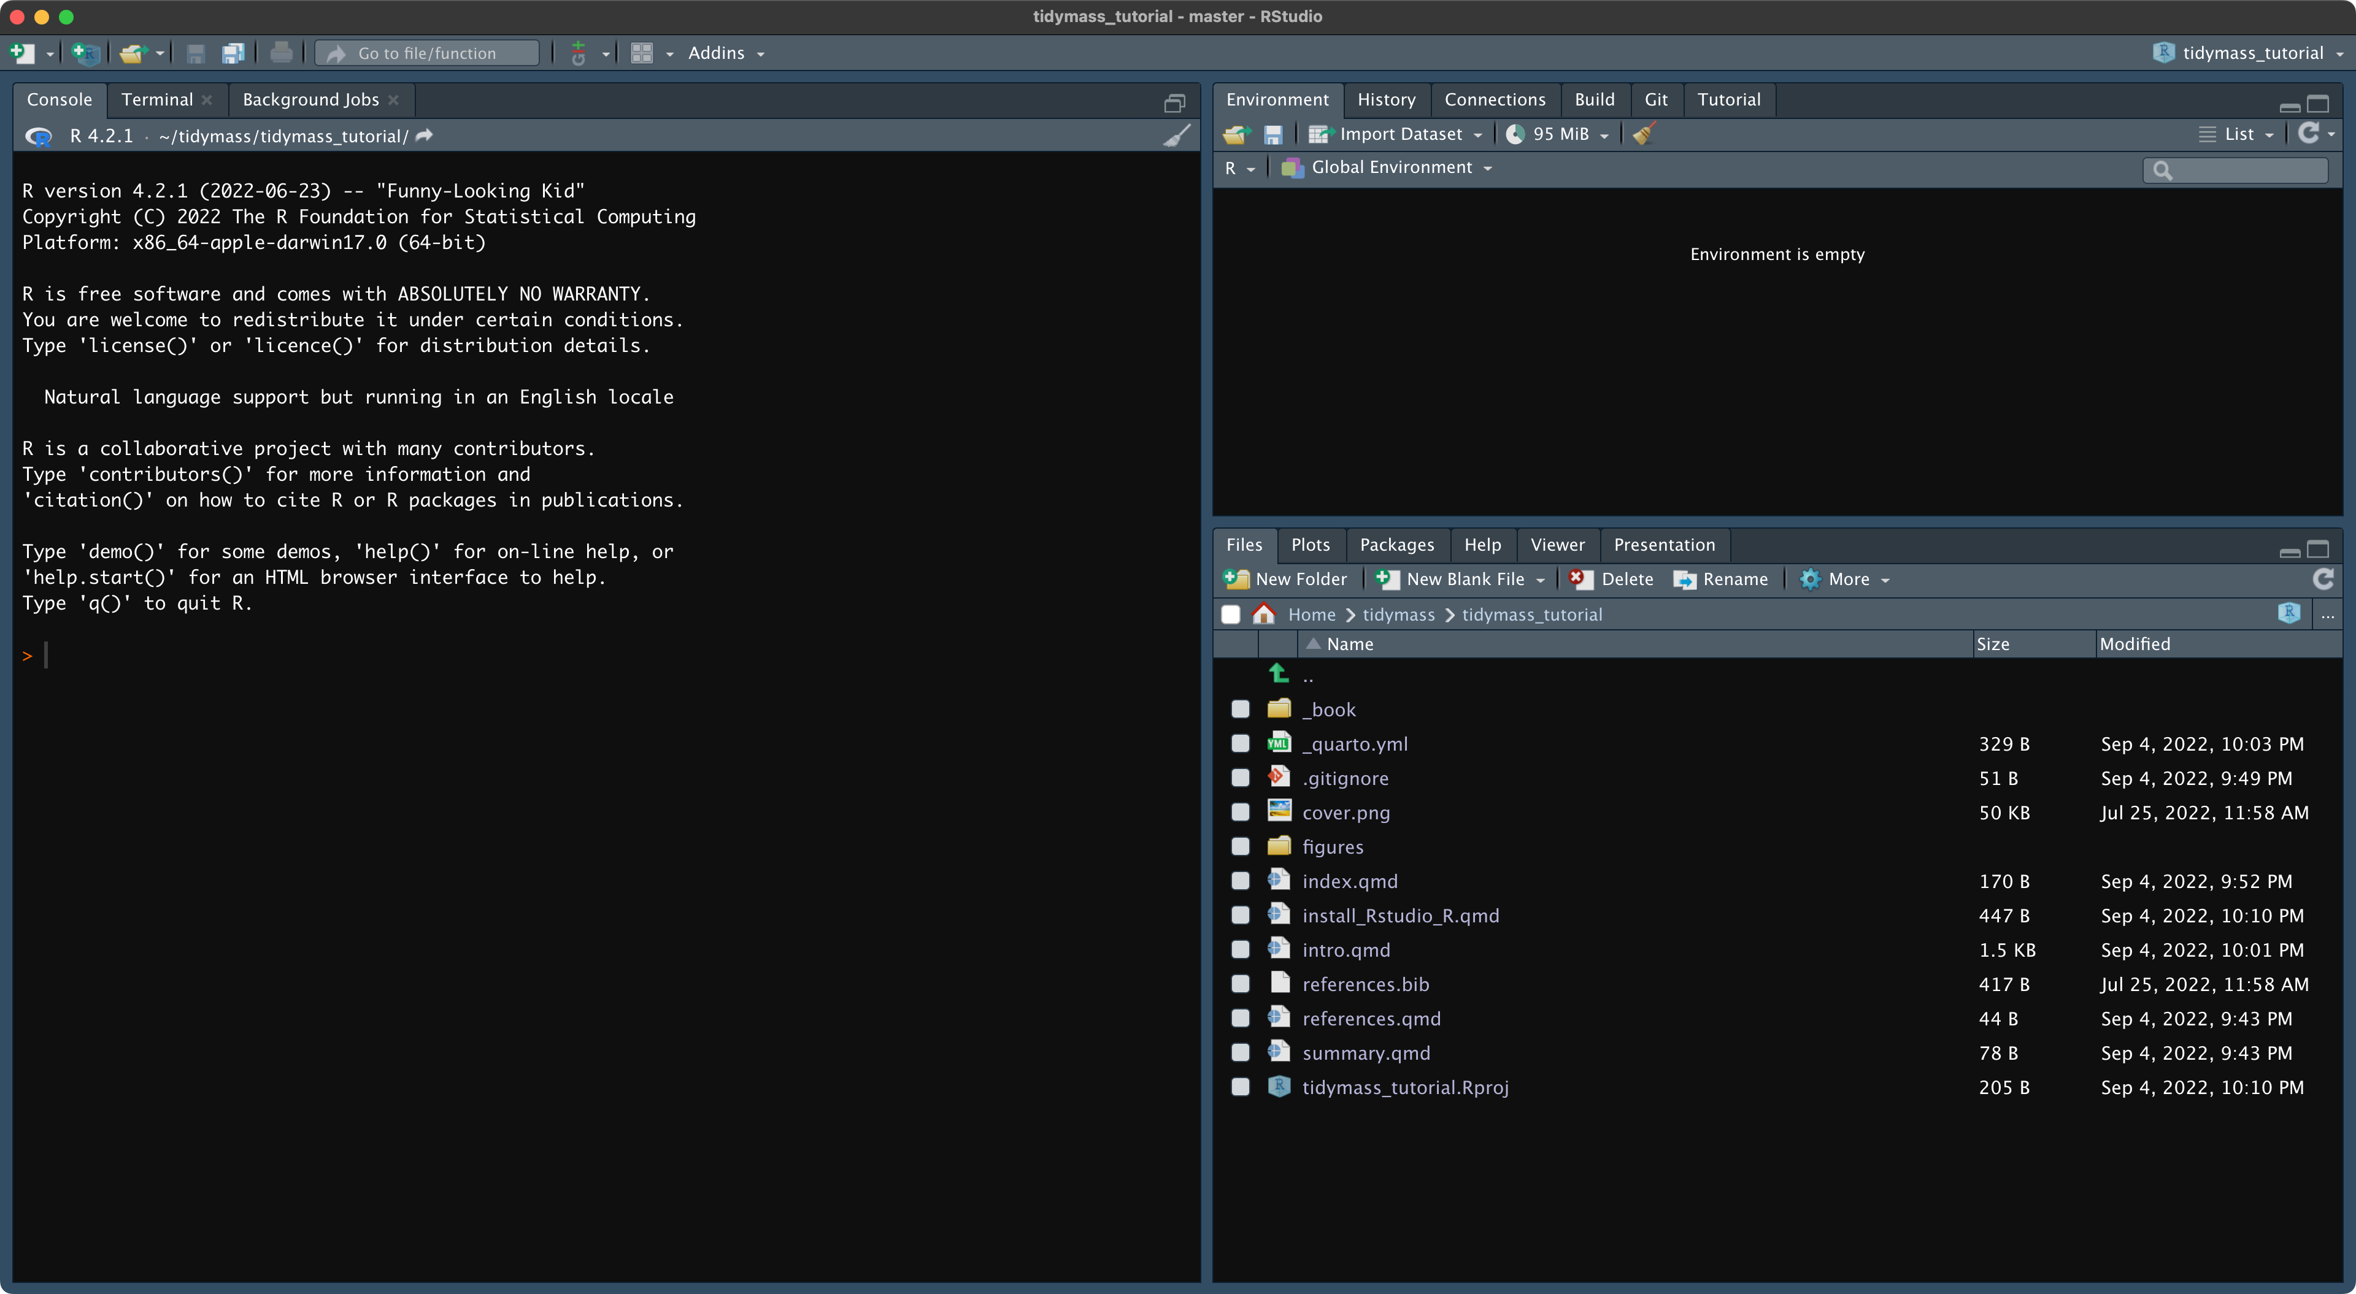Click the Delete button in Files pane
The width and height of the screenshot is (2356, 1294).
pyautogui.click(x=1611, y=579)
